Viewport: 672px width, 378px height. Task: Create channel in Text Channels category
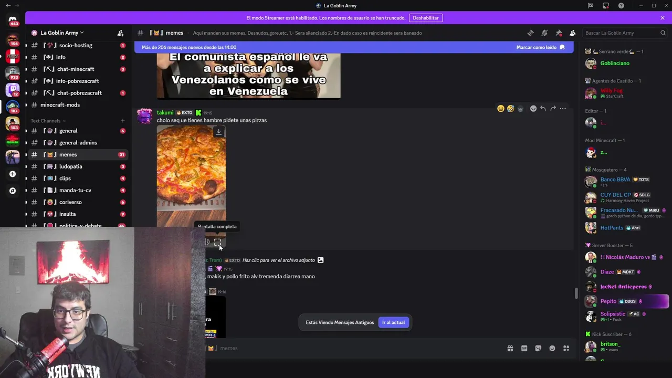[123, 121]
